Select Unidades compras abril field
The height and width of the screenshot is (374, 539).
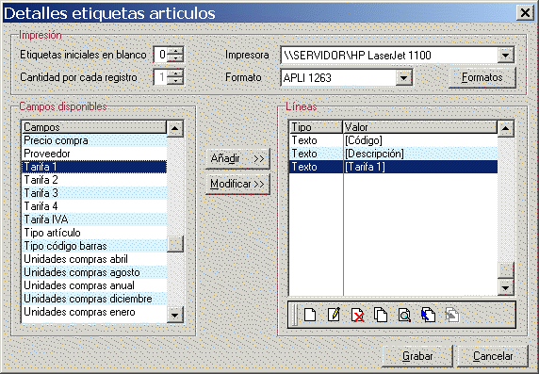[94, 259]
